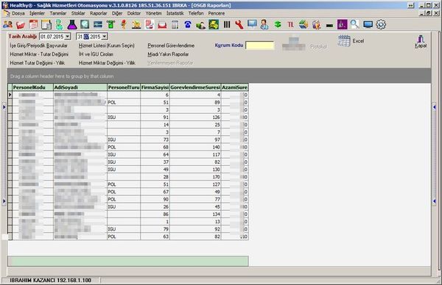
Task: Sort by AzamiSure column header
Action: tap(234, 87)
